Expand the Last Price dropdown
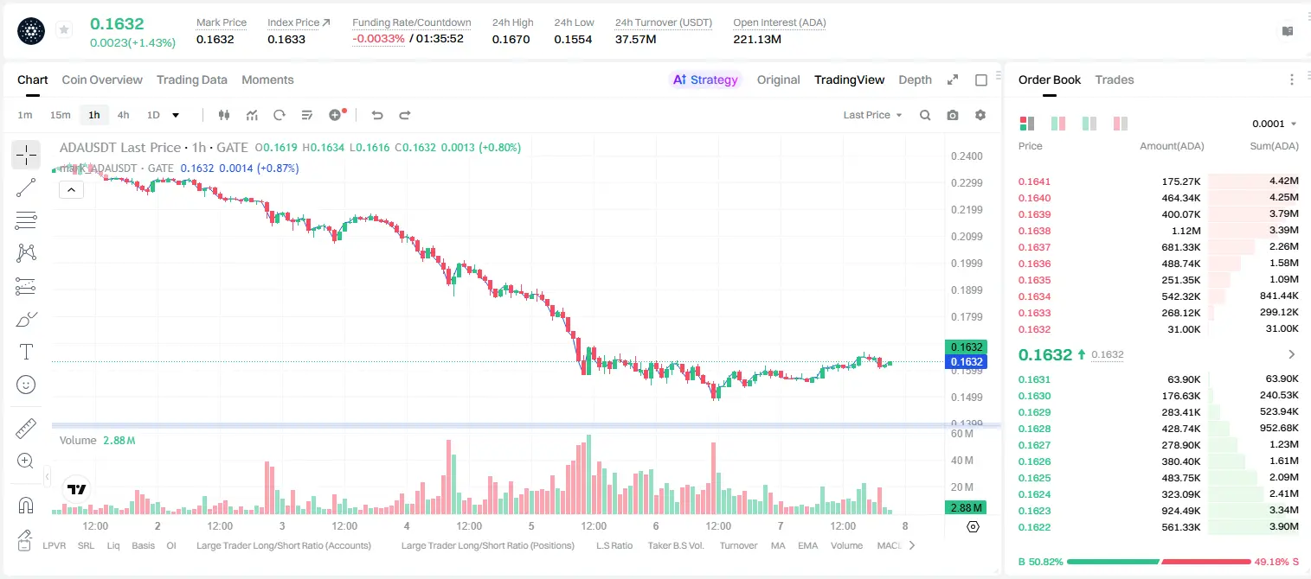 coord(872,115)
